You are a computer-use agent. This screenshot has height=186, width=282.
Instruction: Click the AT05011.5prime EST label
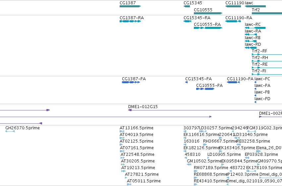coord(144,181)
